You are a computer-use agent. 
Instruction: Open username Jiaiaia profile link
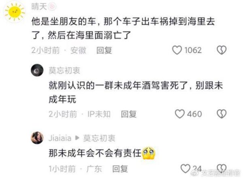click(60, 138)
